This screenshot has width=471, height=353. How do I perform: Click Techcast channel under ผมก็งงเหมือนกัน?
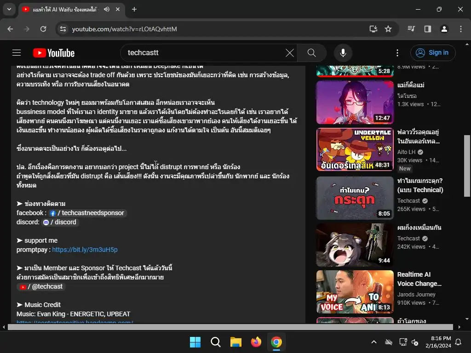click(x=408, y=239)
